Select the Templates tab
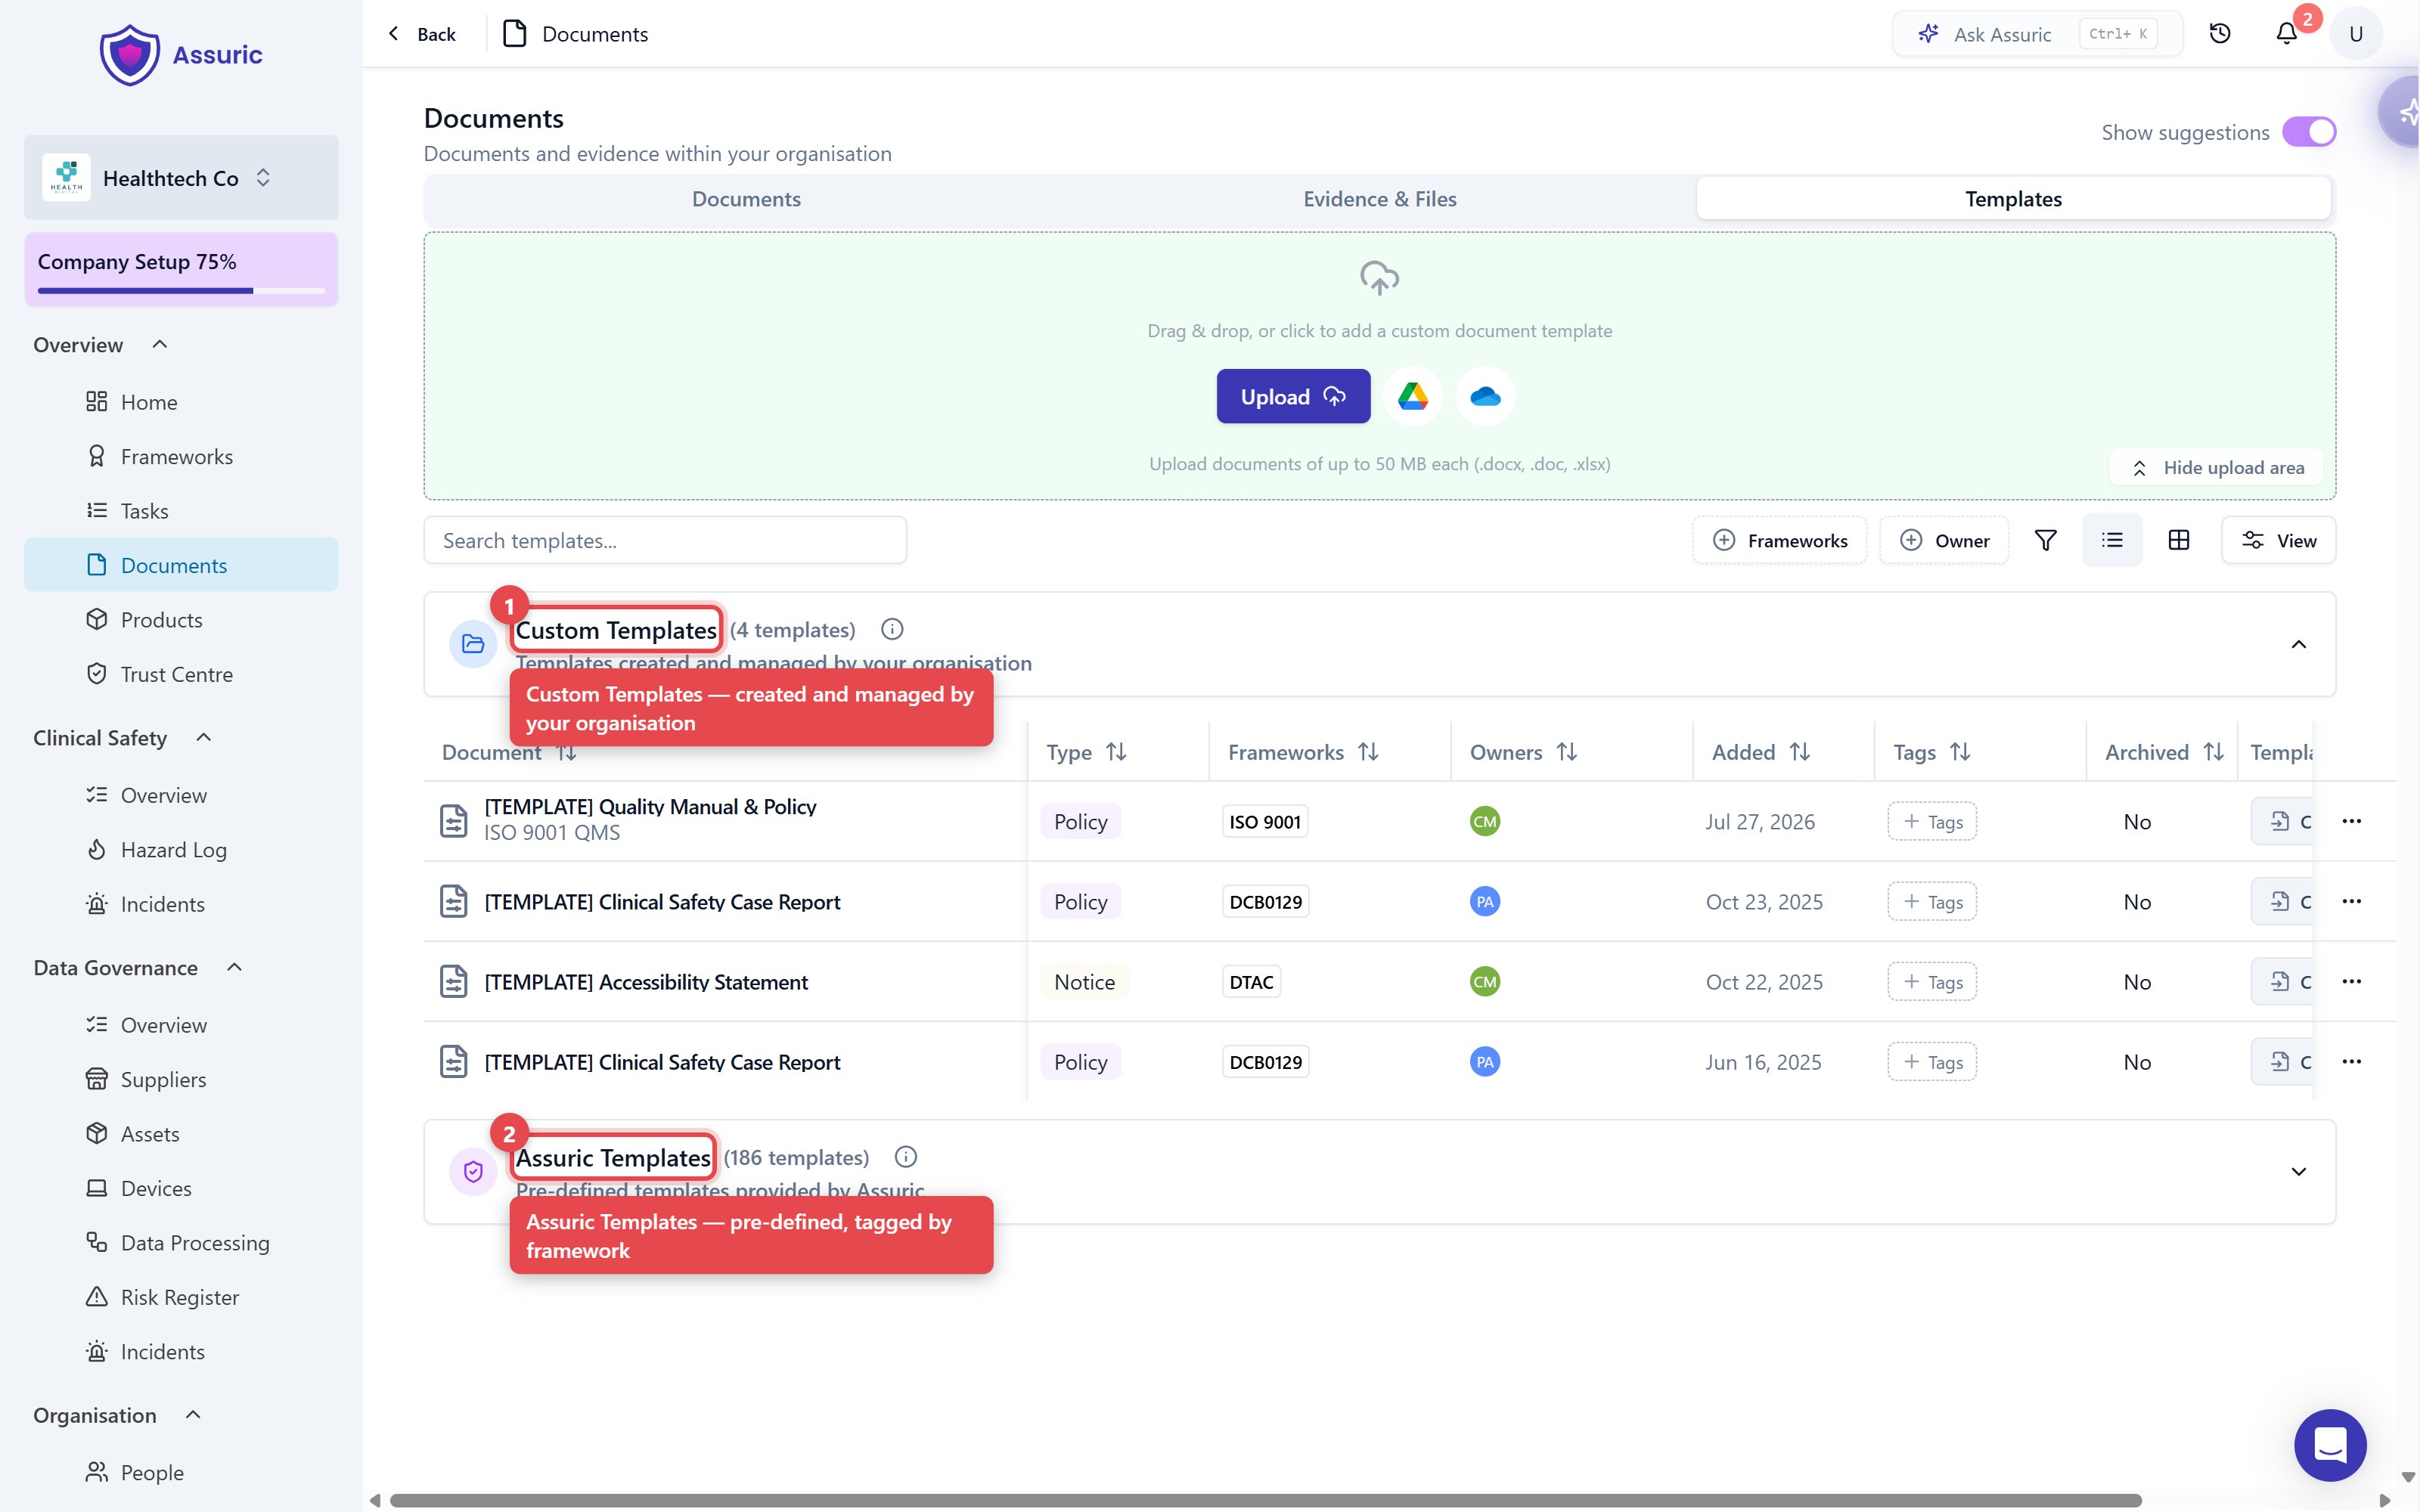 pos(2013,199)
